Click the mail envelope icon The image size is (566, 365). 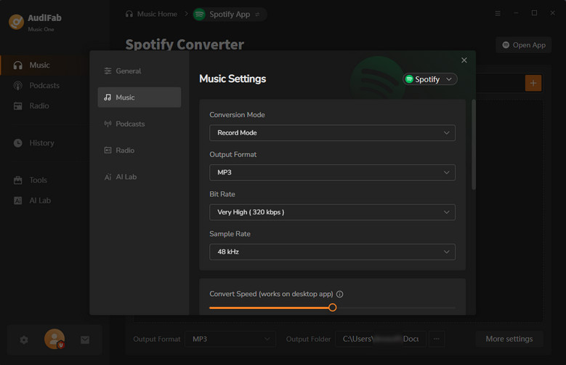(x=85, y=340)
